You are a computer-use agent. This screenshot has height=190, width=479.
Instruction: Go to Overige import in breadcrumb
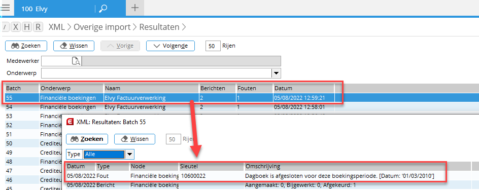(x=102, y=27)
